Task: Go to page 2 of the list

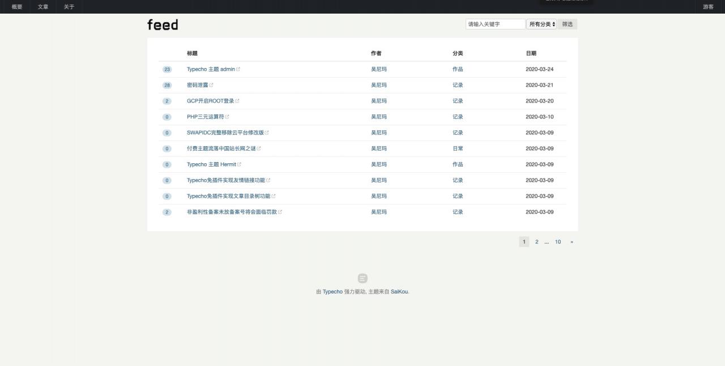Action: pos(537,242)
